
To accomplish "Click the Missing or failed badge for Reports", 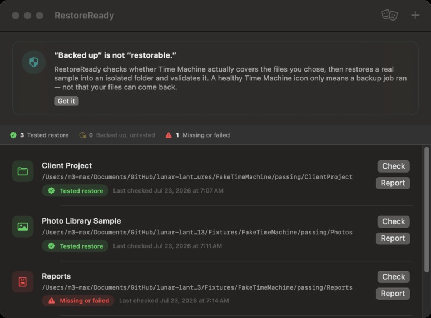I will coord(78,301).
